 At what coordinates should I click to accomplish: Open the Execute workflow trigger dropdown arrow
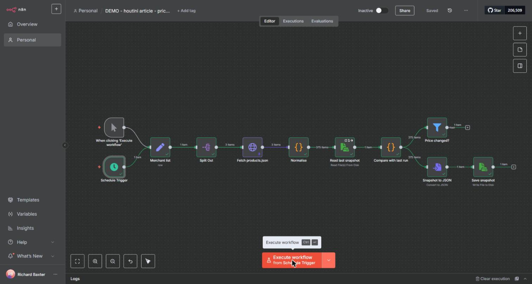(329, 260)
